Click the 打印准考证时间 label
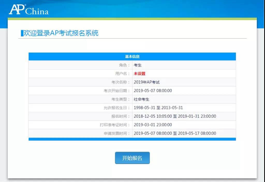The image size is (265, 182). (115, 125)
